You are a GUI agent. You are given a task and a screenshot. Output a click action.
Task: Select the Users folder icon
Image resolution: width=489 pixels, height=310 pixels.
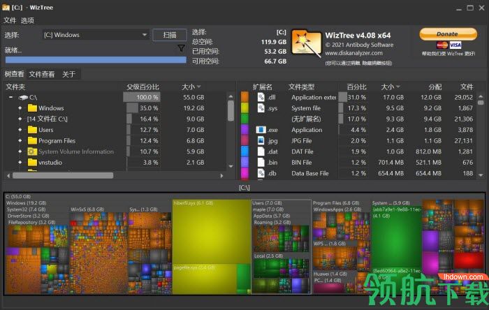point(32,130)
